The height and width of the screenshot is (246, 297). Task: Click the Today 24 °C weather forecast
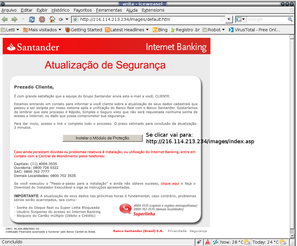pos(269,242)
